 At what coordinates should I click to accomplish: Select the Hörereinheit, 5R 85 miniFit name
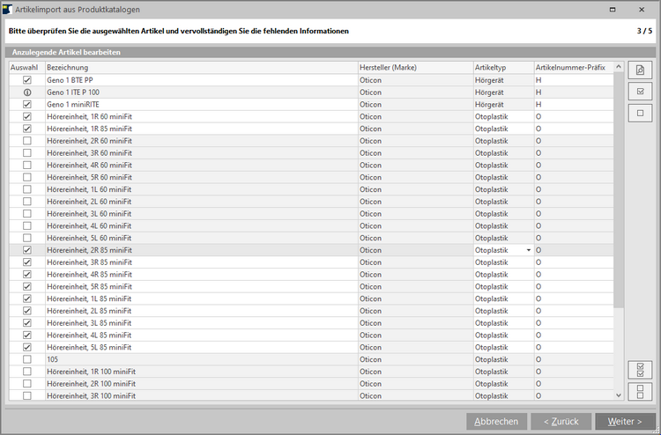tap(202, 286)
